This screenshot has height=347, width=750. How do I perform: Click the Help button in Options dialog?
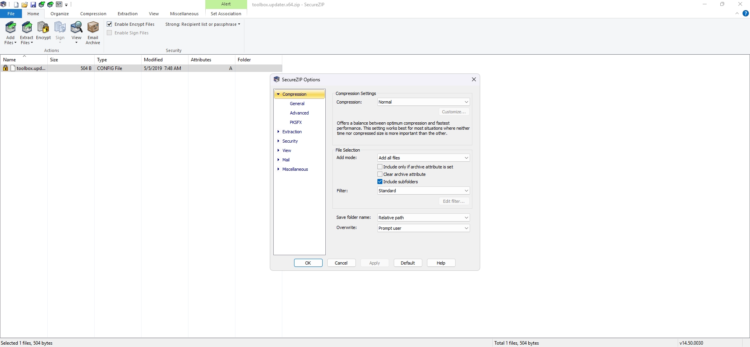pyautogui.click(x=441, y=263)
